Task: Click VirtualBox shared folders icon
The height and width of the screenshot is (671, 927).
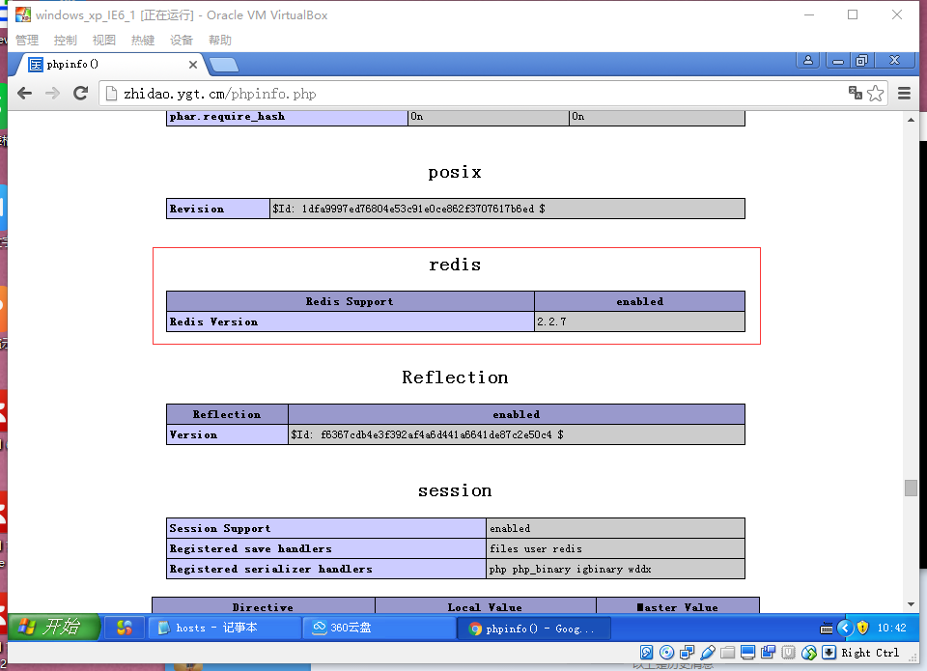Action: point(728,652)
